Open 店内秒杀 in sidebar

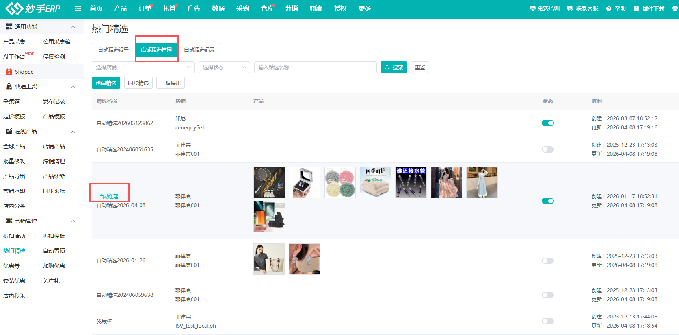tap(14, 296)
